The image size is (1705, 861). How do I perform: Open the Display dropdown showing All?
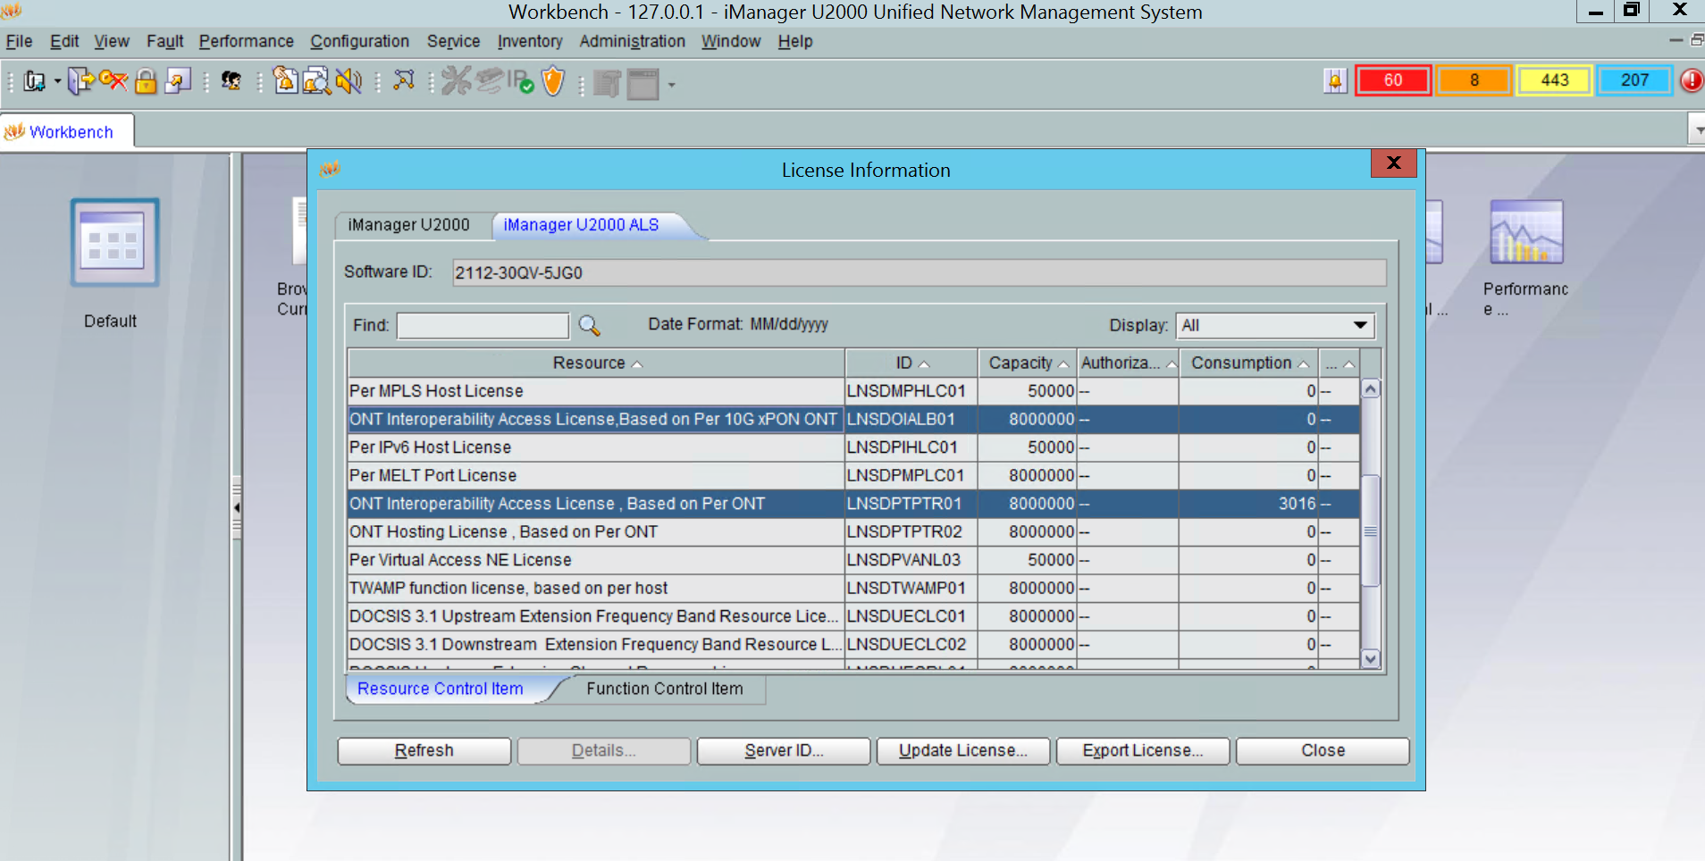click(1275, 325)
